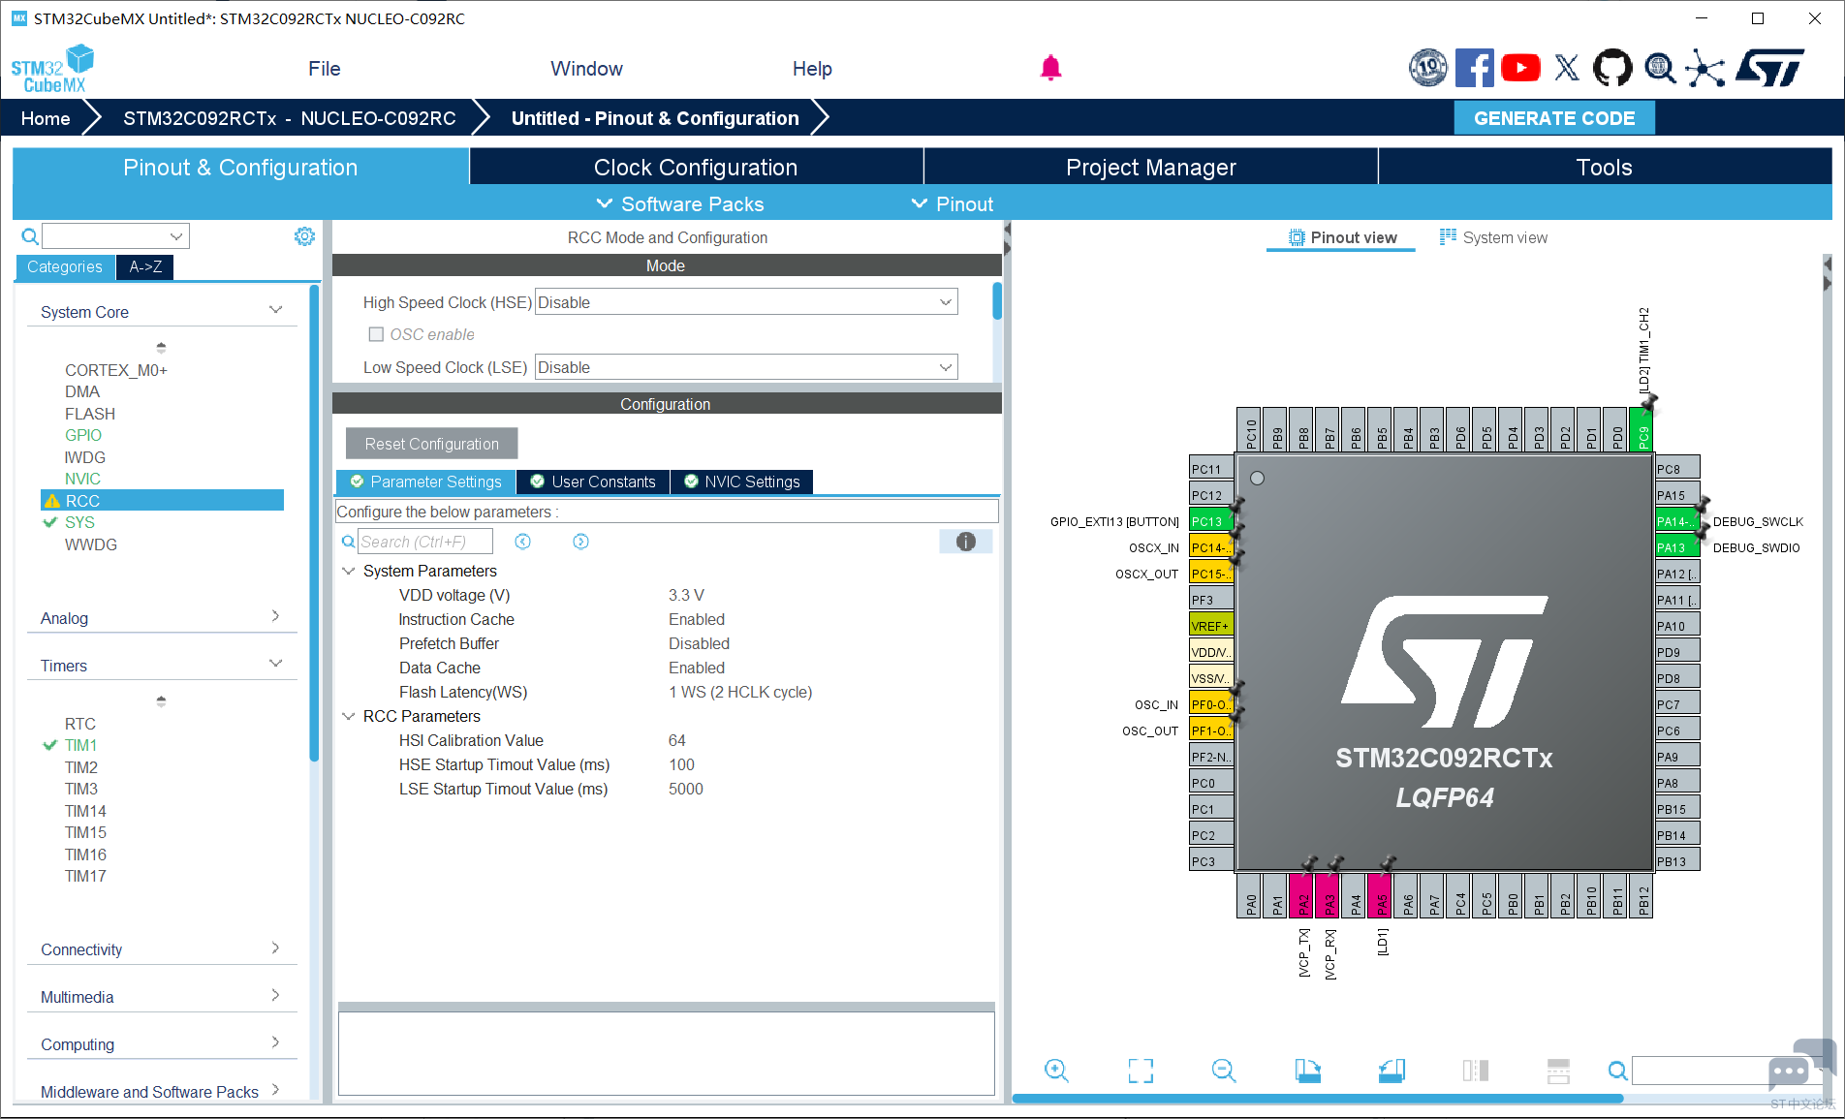Click the Reset Configuration button
The height and width of the screenshot is (1119, 1845).
click(432, 444)
